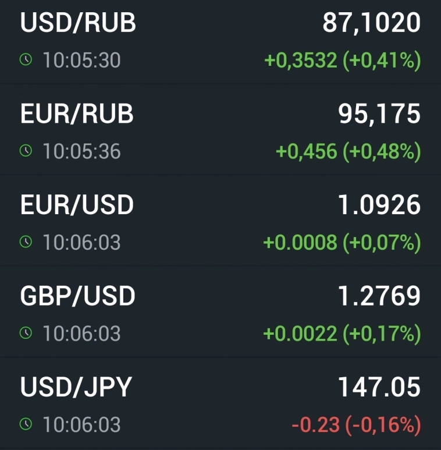
Task: Click the +0.0022 (+0,17%) change value
Action: pos(342,334)
